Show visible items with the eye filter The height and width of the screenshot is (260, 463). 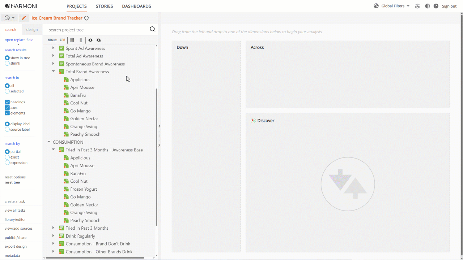(90, 40)
